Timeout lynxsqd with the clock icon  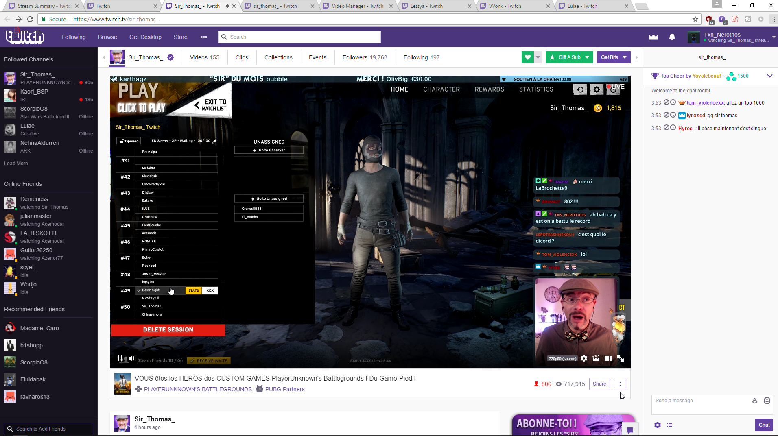click(673, 115)
